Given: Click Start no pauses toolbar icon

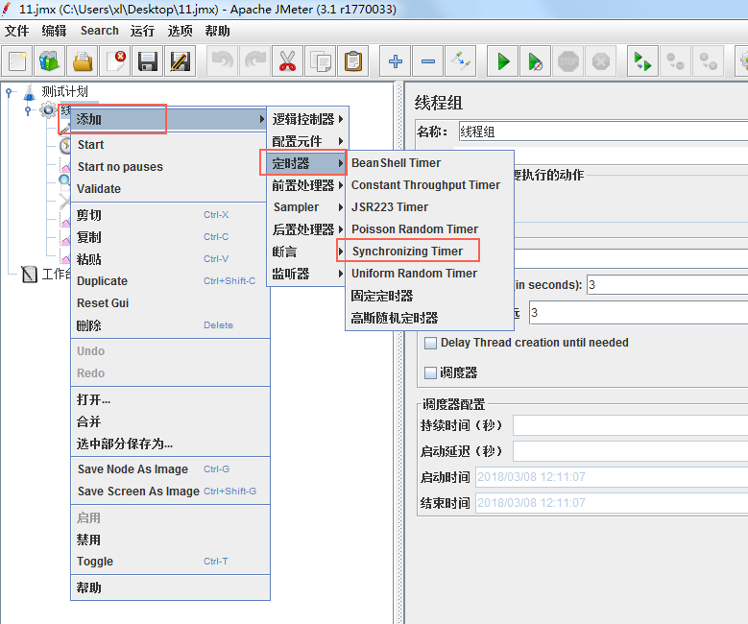Looking at the screenshot, I should point(535,61).
